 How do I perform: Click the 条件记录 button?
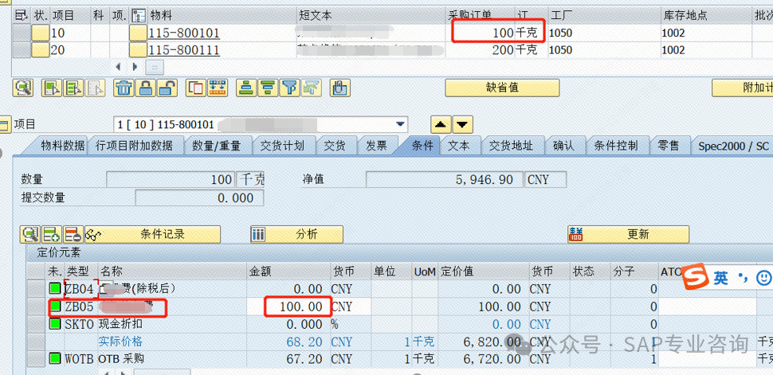[163, 234]
